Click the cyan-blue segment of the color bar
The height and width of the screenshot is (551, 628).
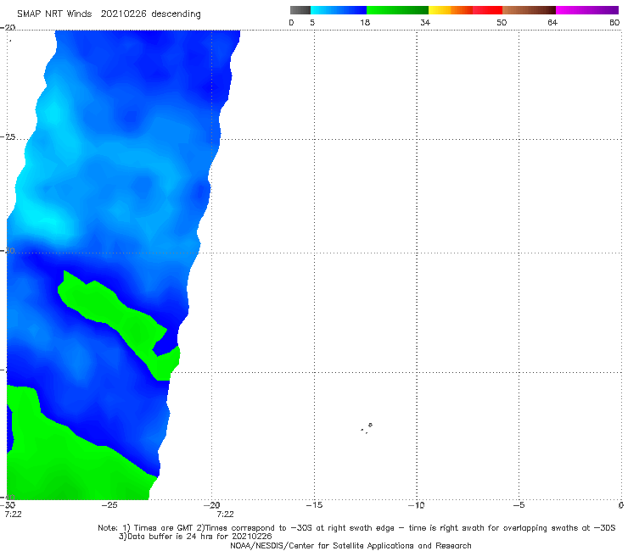coord(339,10)
